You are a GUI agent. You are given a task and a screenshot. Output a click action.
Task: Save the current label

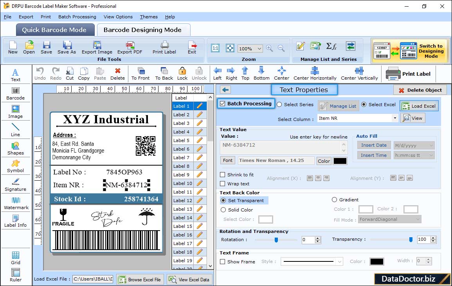pyautogui.click(x=46, y=48)
